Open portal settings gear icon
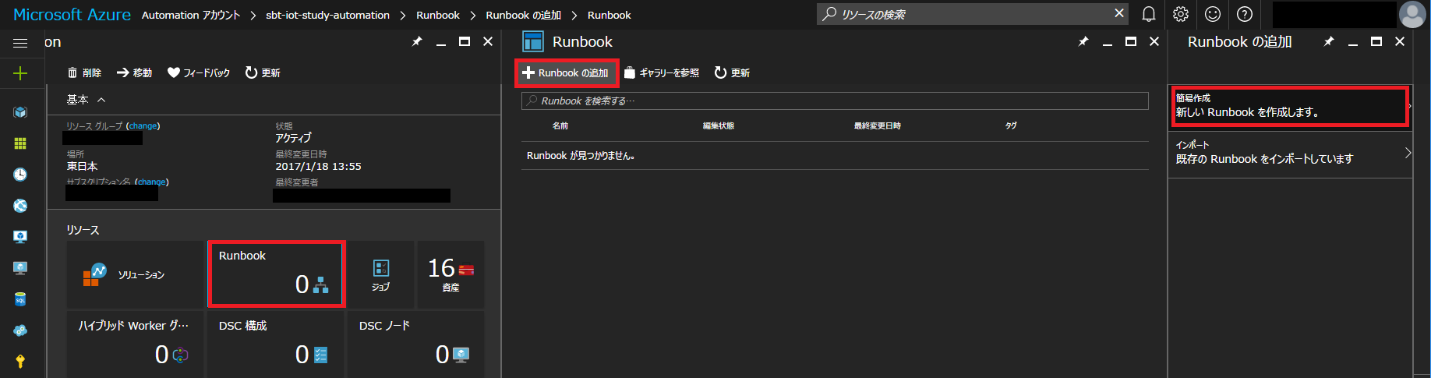This screenshot has width=1431, height=378. (x=1181, y=14)
